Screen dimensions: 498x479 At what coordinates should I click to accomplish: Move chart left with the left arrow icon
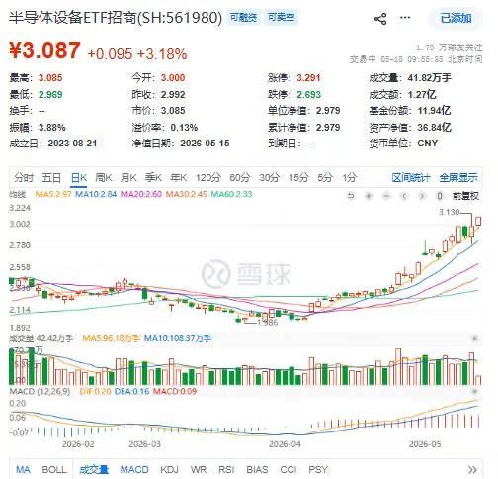(404, 196)
